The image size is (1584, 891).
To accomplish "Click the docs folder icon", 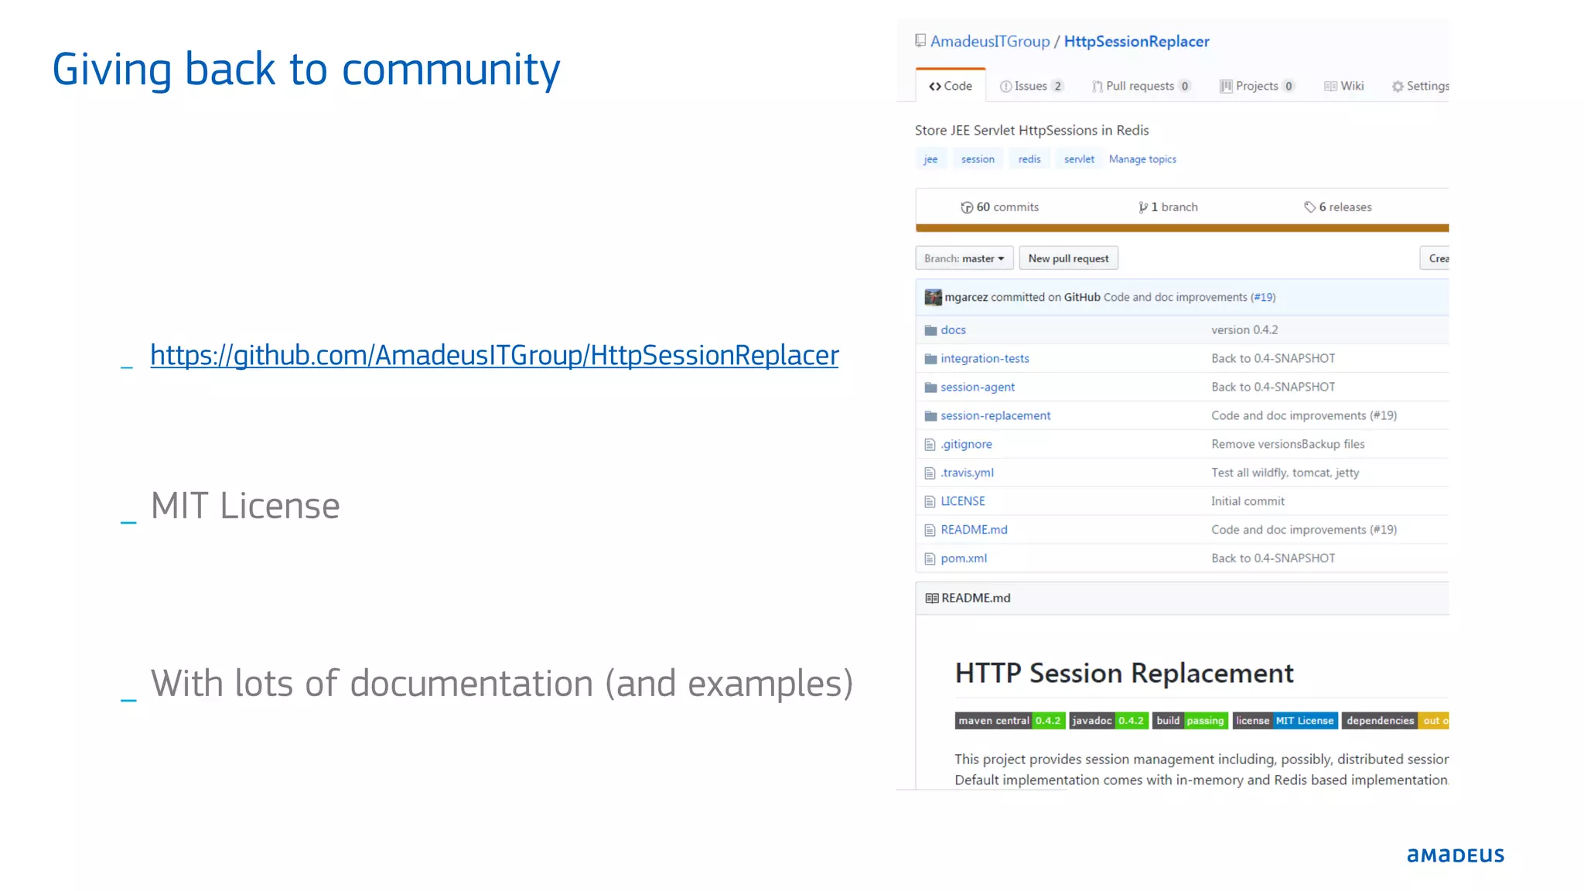I will tap(930, 330).
